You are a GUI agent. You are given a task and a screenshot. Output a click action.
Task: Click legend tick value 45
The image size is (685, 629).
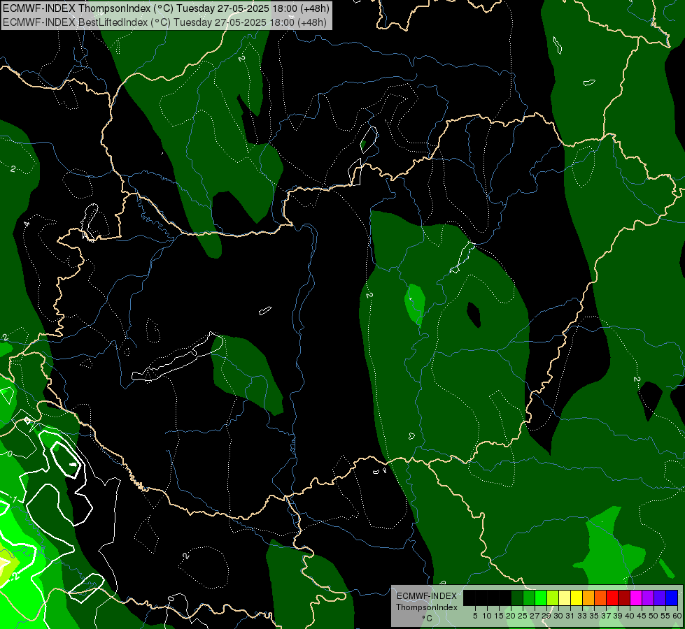click(x=642, y=616)
